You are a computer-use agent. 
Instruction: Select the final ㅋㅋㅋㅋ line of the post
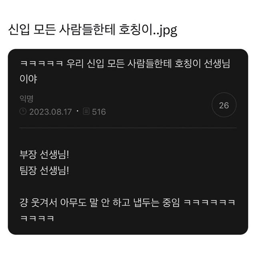[37, 218]
